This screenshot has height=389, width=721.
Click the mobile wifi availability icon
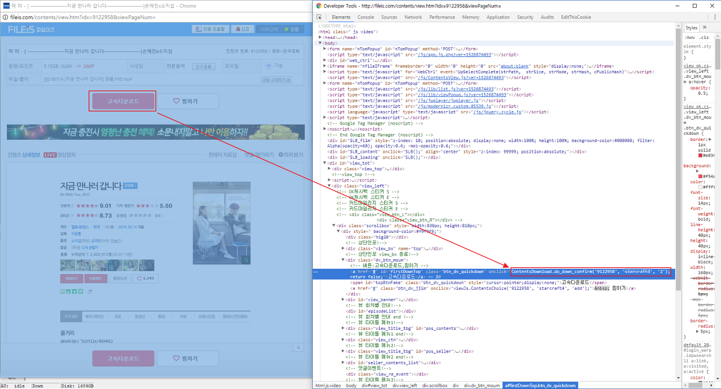point(269,66)
